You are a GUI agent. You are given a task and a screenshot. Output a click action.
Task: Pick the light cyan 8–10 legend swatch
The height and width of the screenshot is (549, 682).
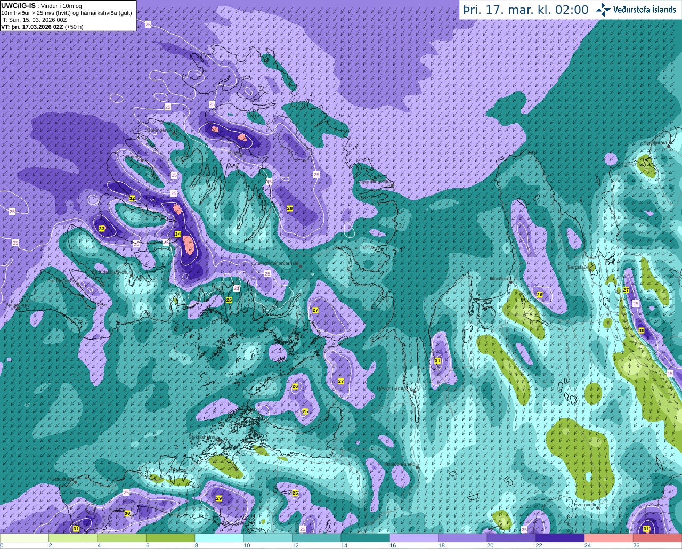point(220,538)
